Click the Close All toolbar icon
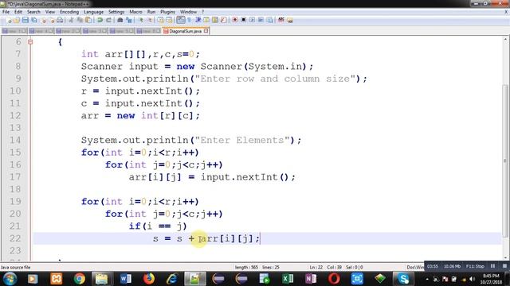Screen dimensions: 510x286 52,20
